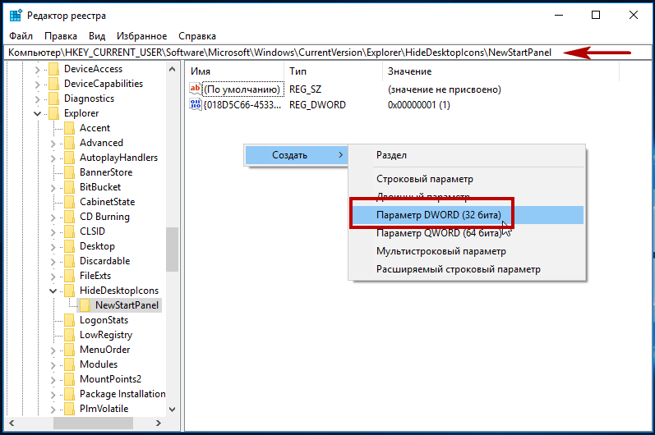Screen dimensions: 655x435
Task: Expand the Advanced tree node
Action: pos(53,144)
